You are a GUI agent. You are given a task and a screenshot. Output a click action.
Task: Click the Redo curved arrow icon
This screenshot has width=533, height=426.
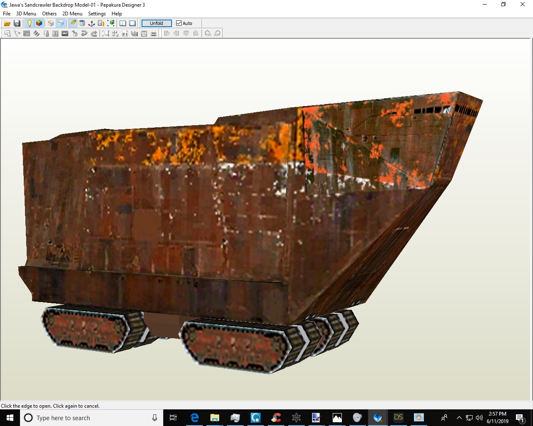click(94, 33)
